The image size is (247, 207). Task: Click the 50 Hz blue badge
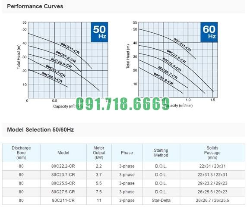coord(99,32)
